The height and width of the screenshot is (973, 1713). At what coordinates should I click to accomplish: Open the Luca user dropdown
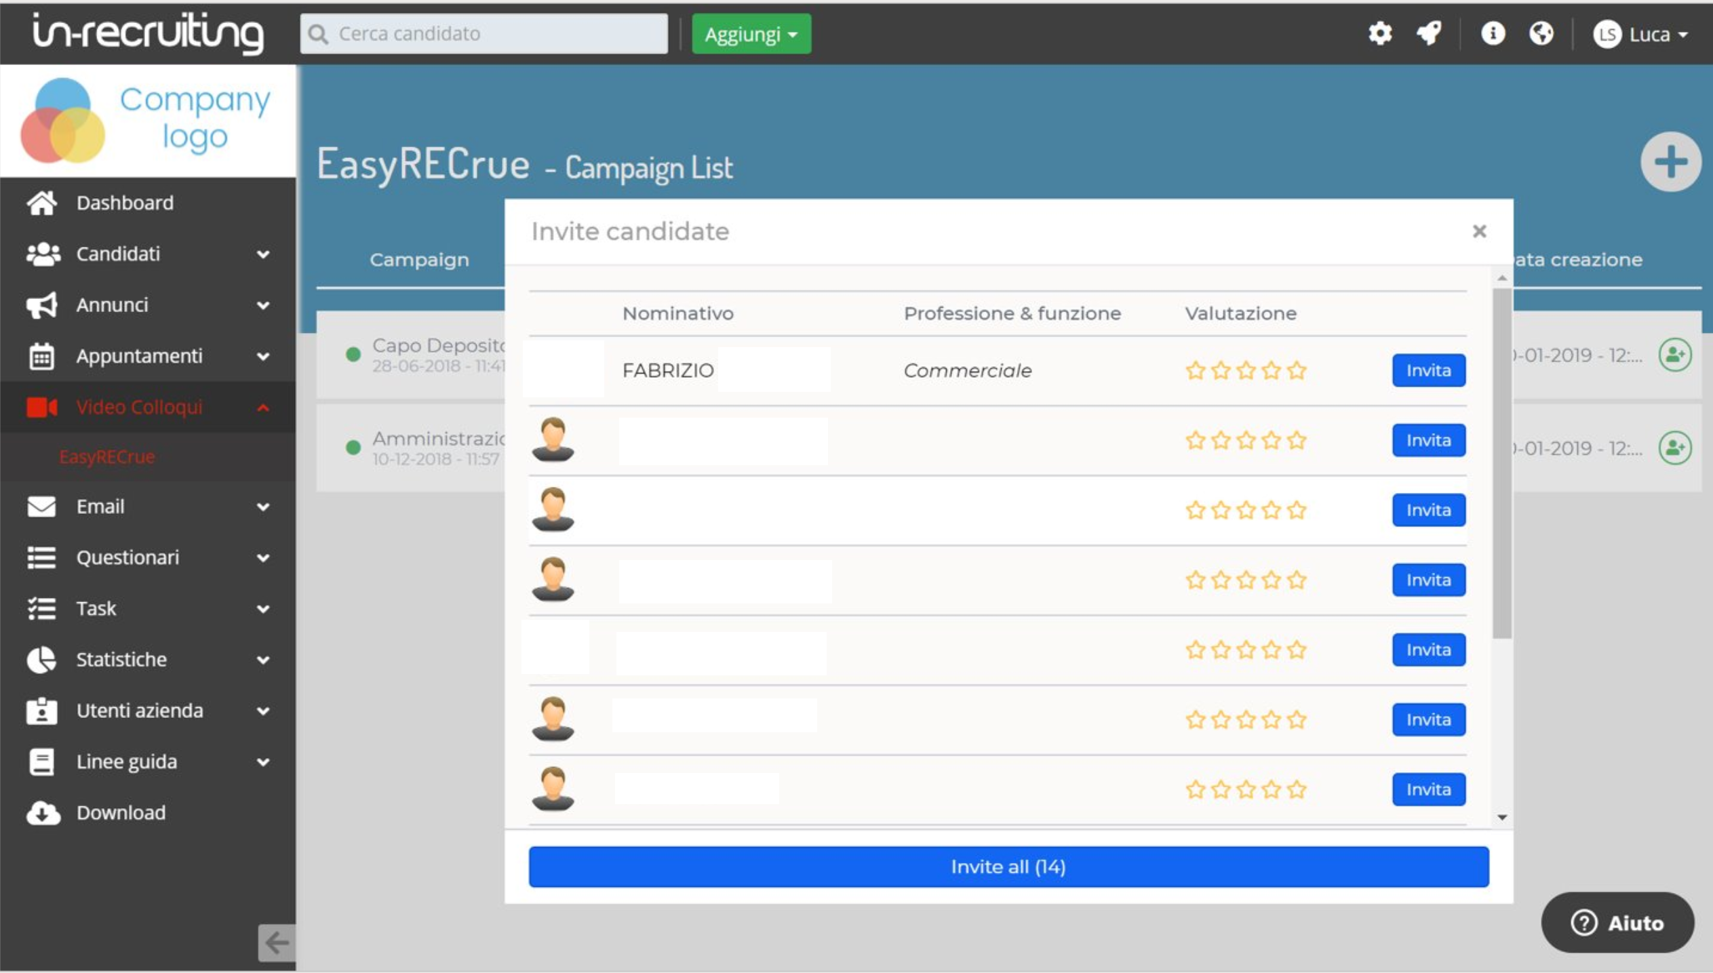pos(1640,34)
